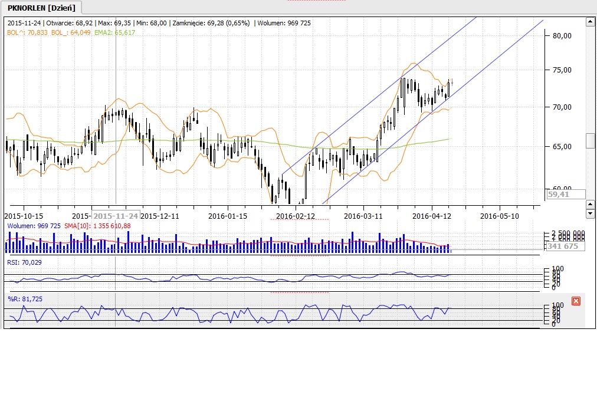Click the Wolumen volume panel label
The width and height of the screenshot is (597, 408).
[x=33, y=226]
